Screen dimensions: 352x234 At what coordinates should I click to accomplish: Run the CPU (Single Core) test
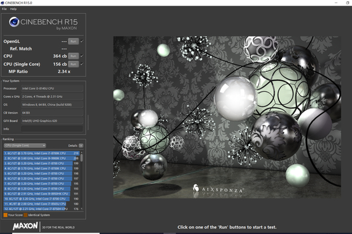73,64
